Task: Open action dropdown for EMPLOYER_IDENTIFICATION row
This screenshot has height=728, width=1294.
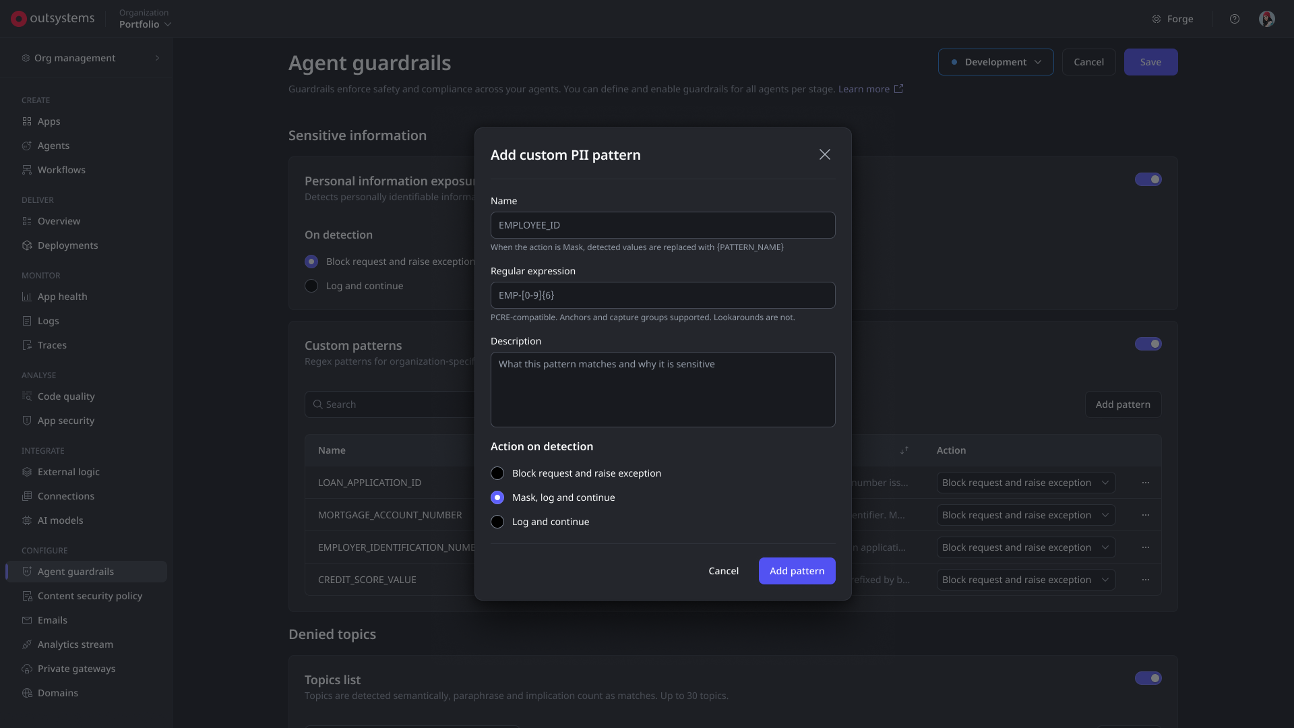Action: coord(1026,547)
